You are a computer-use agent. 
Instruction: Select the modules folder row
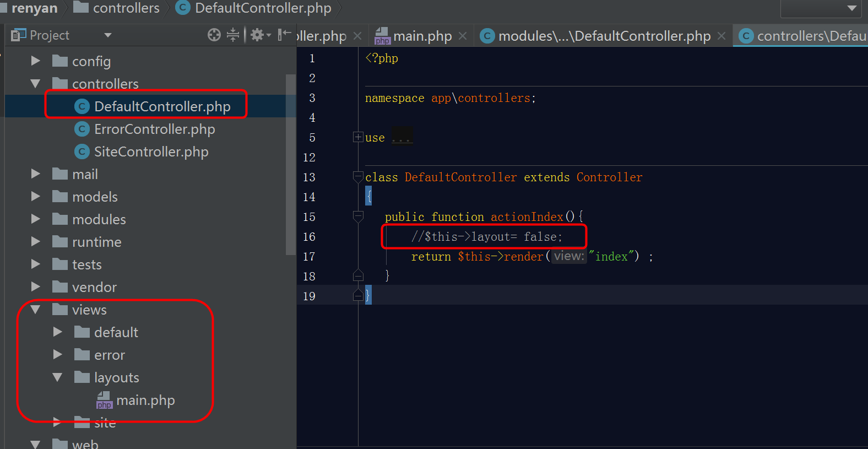coord(150,219)
